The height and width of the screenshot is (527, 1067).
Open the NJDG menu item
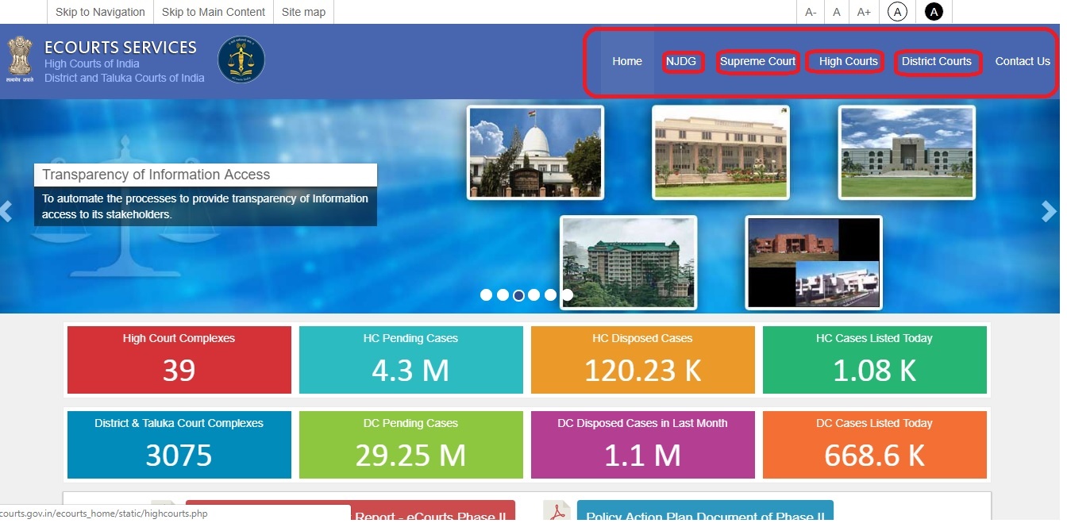(683, 61)
